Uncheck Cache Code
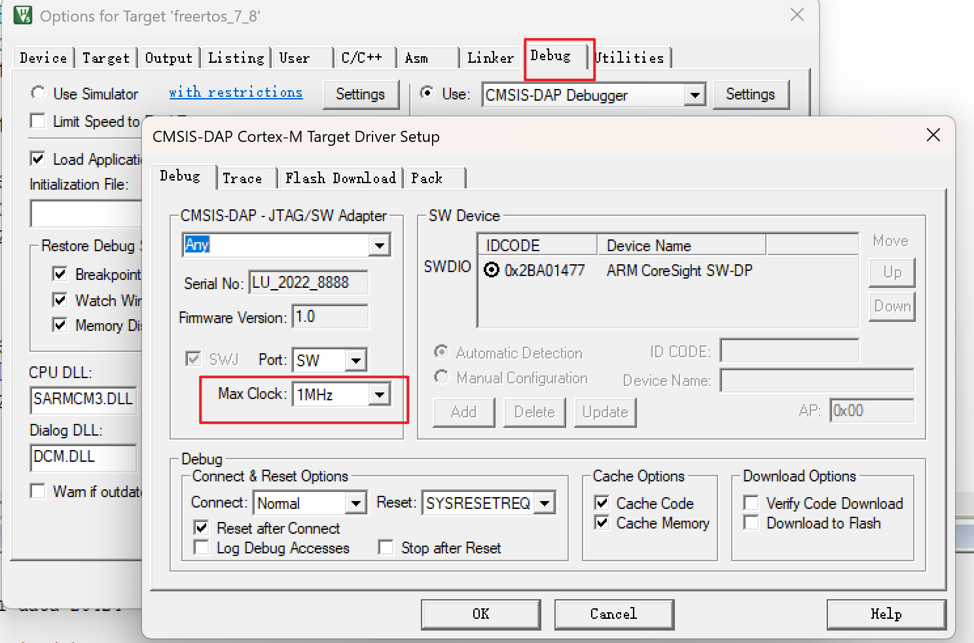 click(602, 502)
